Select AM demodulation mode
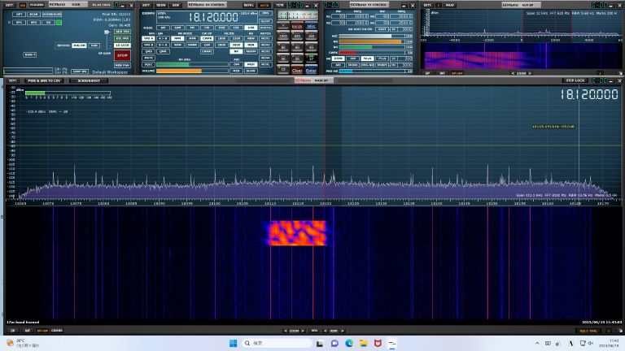Image resolution: width=625 pixels, height=351 pixels. (163, 28)
